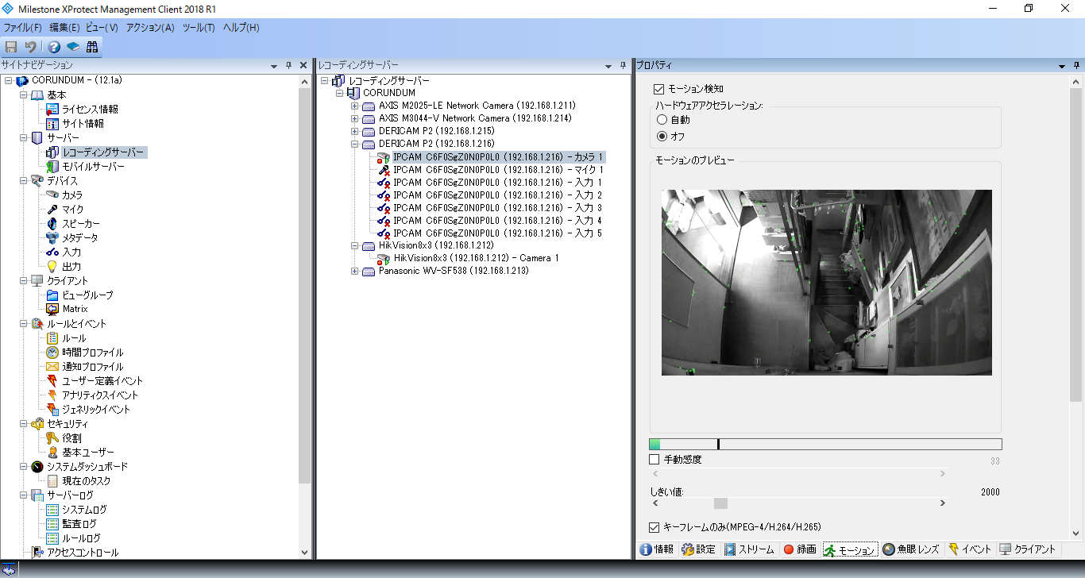
Task: Expand DERICAM P2 (192.168.1.215) node
Action: 355,131
